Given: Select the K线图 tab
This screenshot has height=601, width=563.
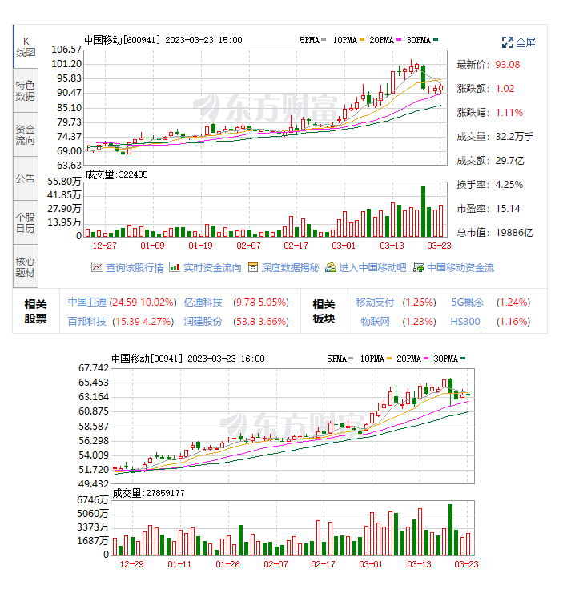Looking at the screenshot, I should click(x=26, y=46).
